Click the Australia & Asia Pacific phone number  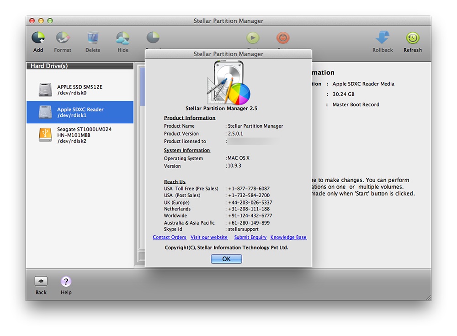click(x=249, y=223)
